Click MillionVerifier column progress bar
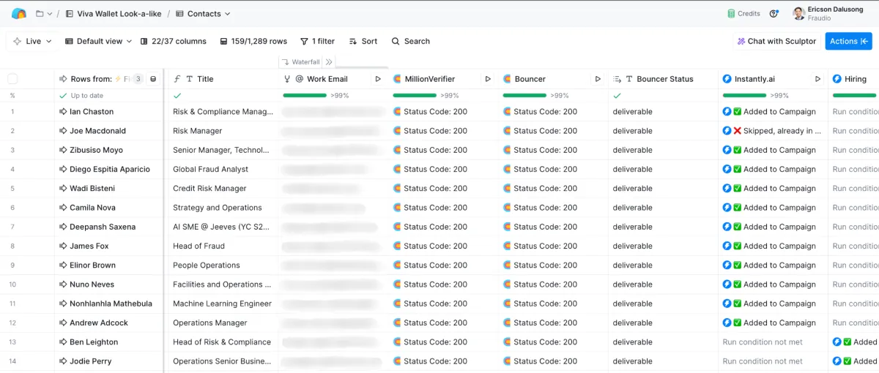This screenshot has height=373, width=879. coord(415,95)
